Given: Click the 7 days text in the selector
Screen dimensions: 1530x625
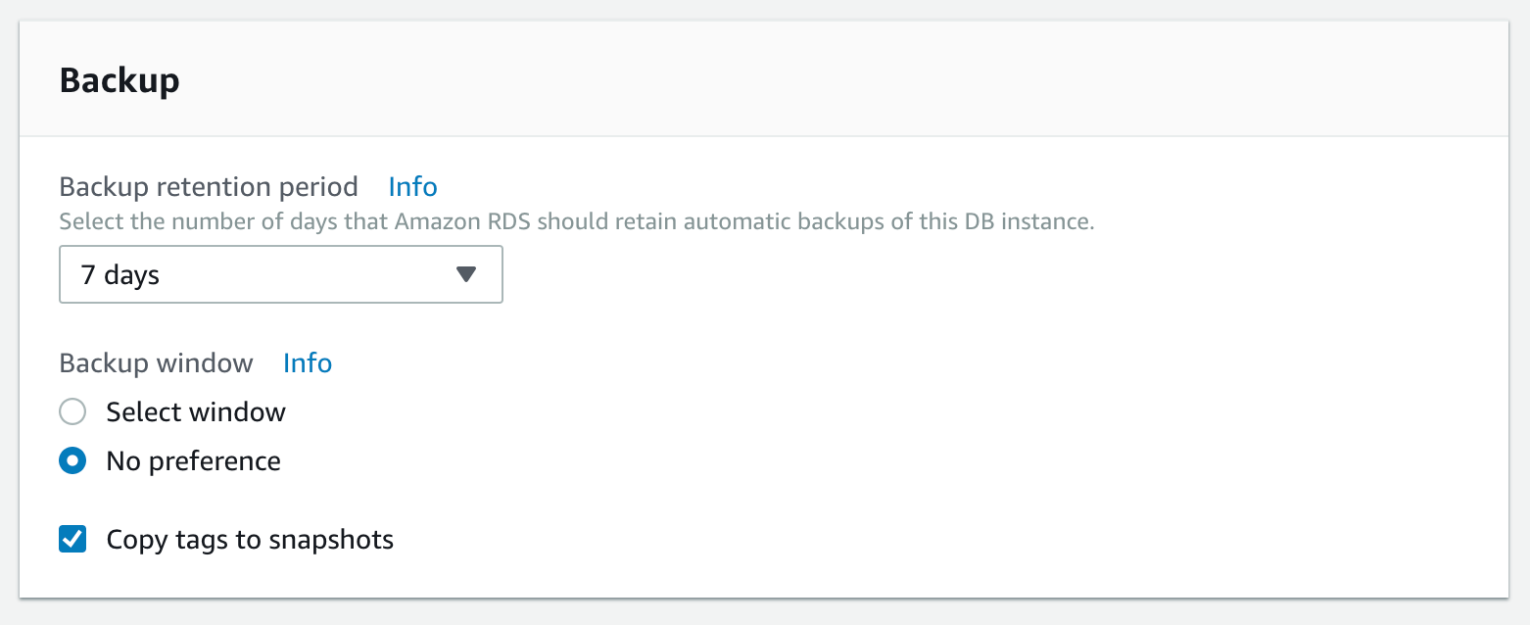Looking at the screenshot, I should tap(121, 274).
